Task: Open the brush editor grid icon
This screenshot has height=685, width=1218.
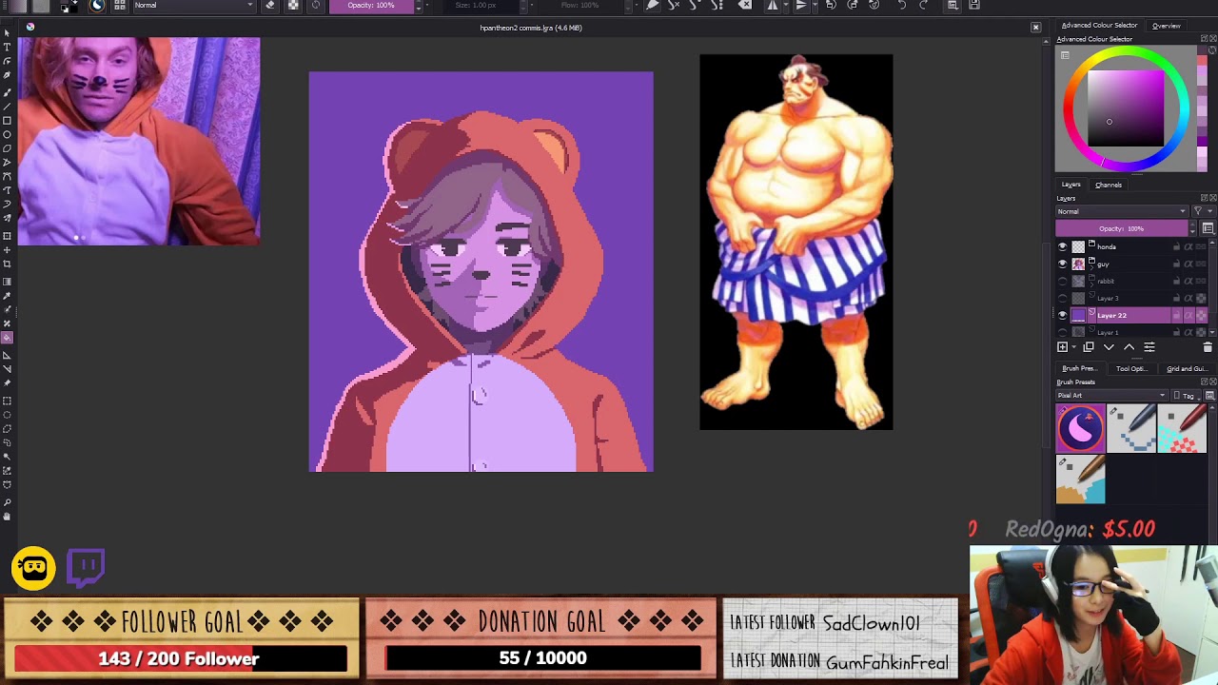Action: 120,6
